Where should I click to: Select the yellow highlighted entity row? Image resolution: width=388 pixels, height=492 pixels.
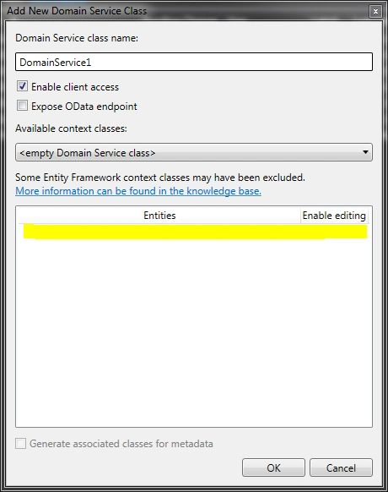[195, 232]
